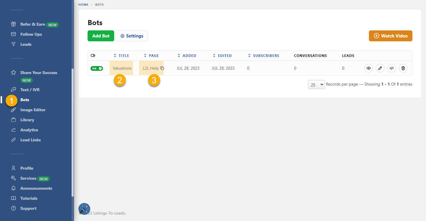
Task: Click the green Add Bot button
Action: click(x=101, y=36)
